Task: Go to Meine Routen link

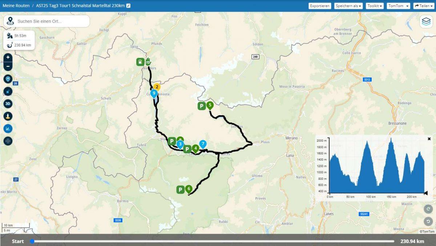Action: [16, 6]
